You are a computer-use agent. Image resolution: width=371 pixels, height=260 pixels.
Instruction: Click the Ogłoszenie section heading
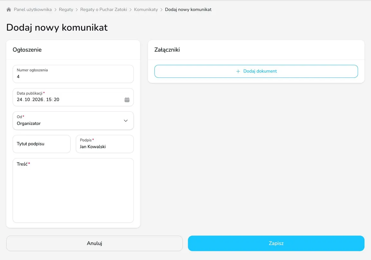(27, 50)
